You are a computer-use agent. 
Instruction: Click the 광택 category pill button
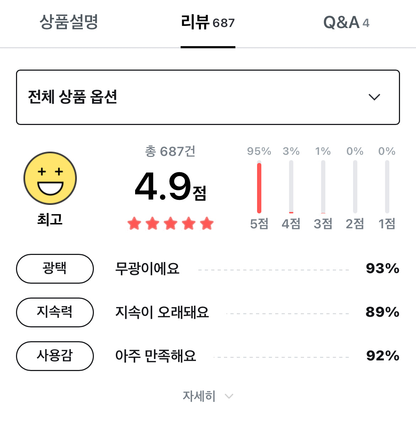[55, 269]
